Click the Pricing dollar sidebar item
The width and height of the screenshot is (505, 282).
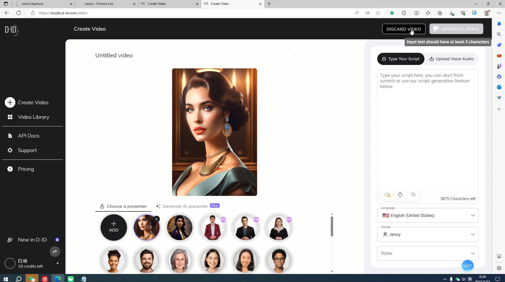tap(26, 169)
